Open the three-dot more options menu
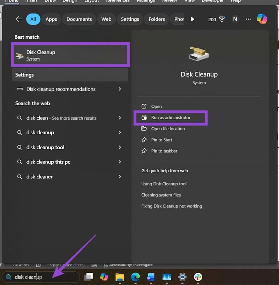The width and height of the screenshot is (279, 285). click(x=248, y=19)
